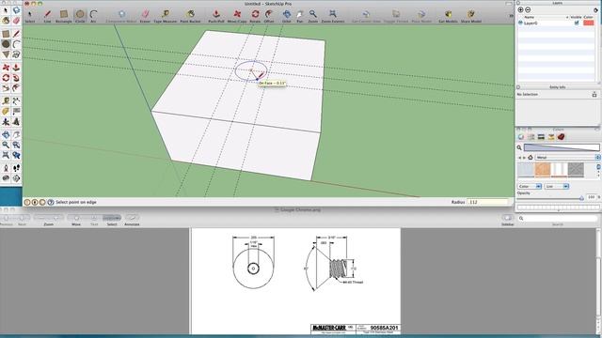This screenshot has width=602, height=338.
Task: Select Make Component tool in left palette
Action: coord(16,10)
